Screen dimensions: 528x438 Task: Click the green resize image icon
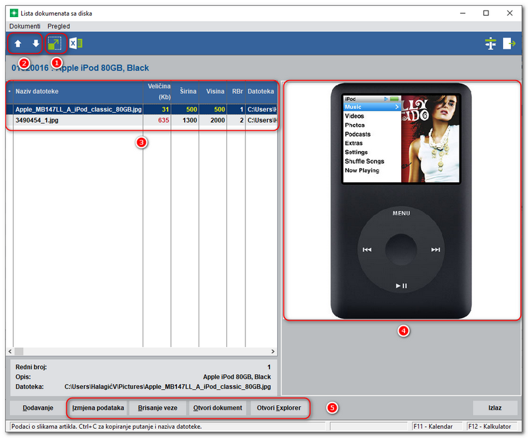point(55,44)
